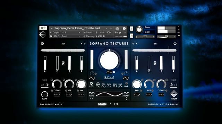Click the Kontakt gear settings icon
The height and width of the screenshot is (124, 222).
click(43, 28)
